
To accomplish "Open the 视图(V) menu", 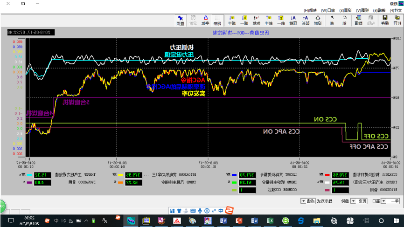I will [x=362, y=10].
